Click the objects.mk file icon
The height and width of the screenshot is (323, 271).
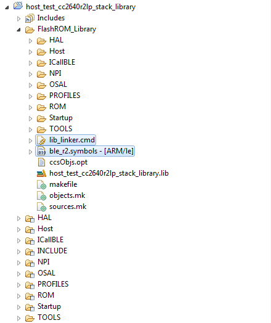pyautogui.click(x=41, y=195)
